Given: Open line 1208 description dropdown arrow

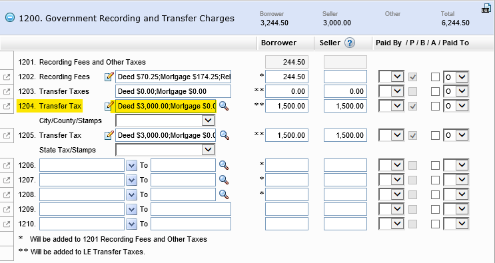Looking at the screenshot, I should pos(131,194).
